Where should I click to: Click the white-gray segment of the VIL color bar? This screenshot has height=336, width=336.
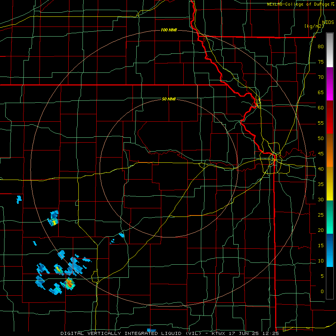pos(330,50)
